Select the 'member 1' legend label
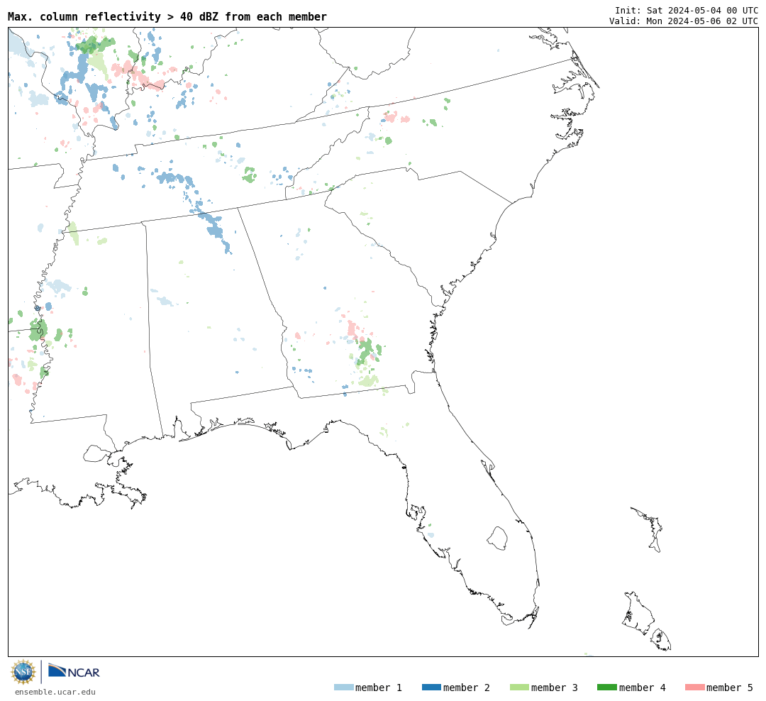The width and height of the screenshot is (766, 701). pyautogui.click(x=379, y=688)
